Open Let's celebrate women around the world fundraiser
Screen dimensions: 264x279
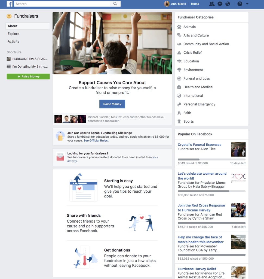pos(202,176)
